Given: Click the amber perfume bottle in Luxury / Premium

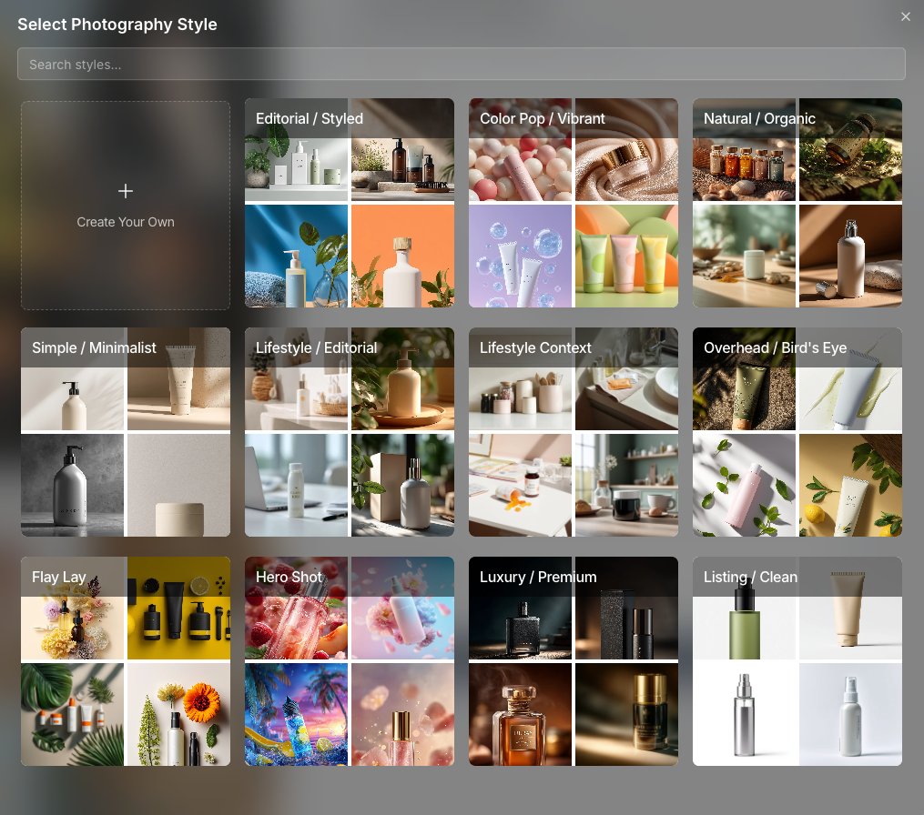Looking at the screenshot, I should click(520, 714).
